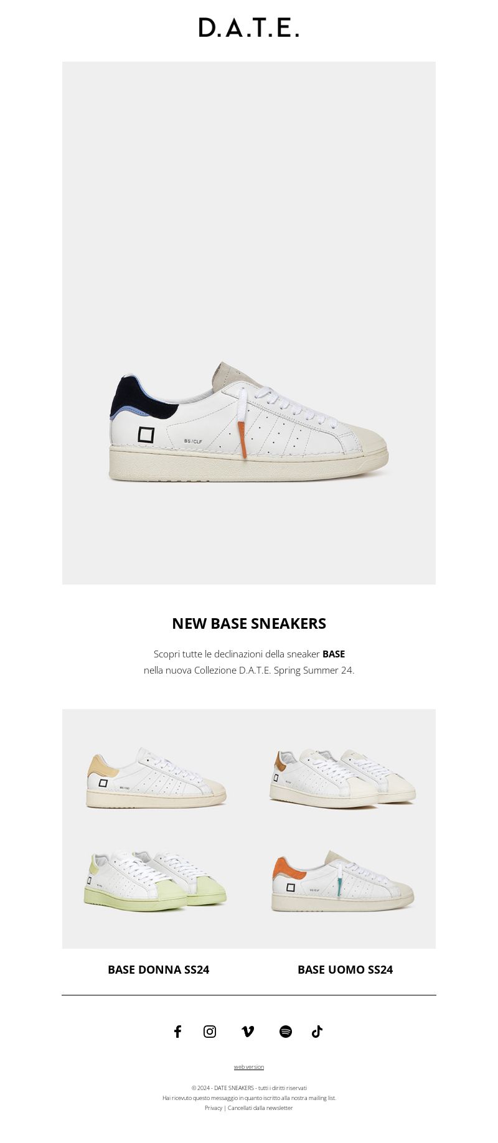Screen dimensions: 498x1143
Task: Click the BASE DONNA SS24 link
Action: 158,969
